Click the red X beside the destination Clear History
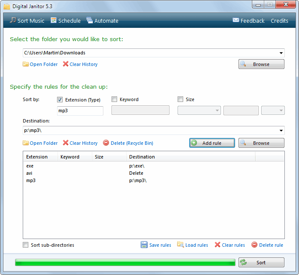Image resolution: width=299 pixels, height=275 pixels. [66, 143]
